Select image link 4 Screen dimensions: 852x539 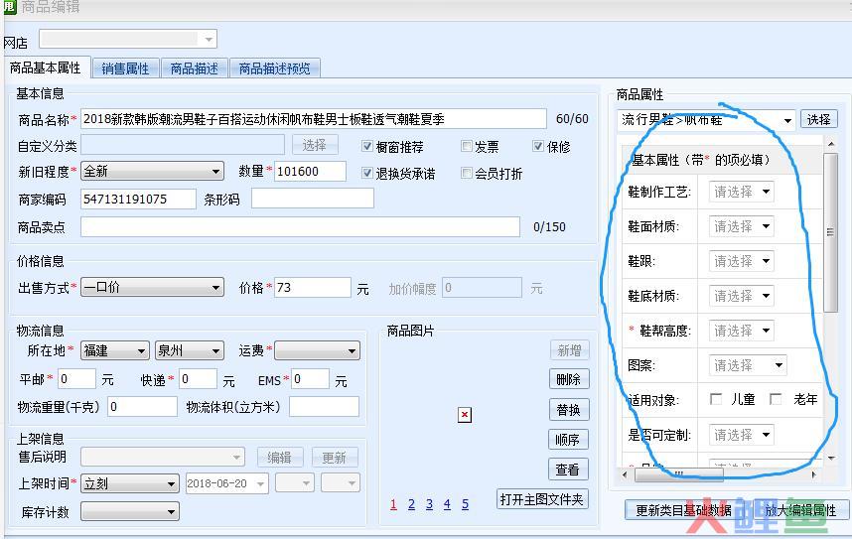point(447,505)
